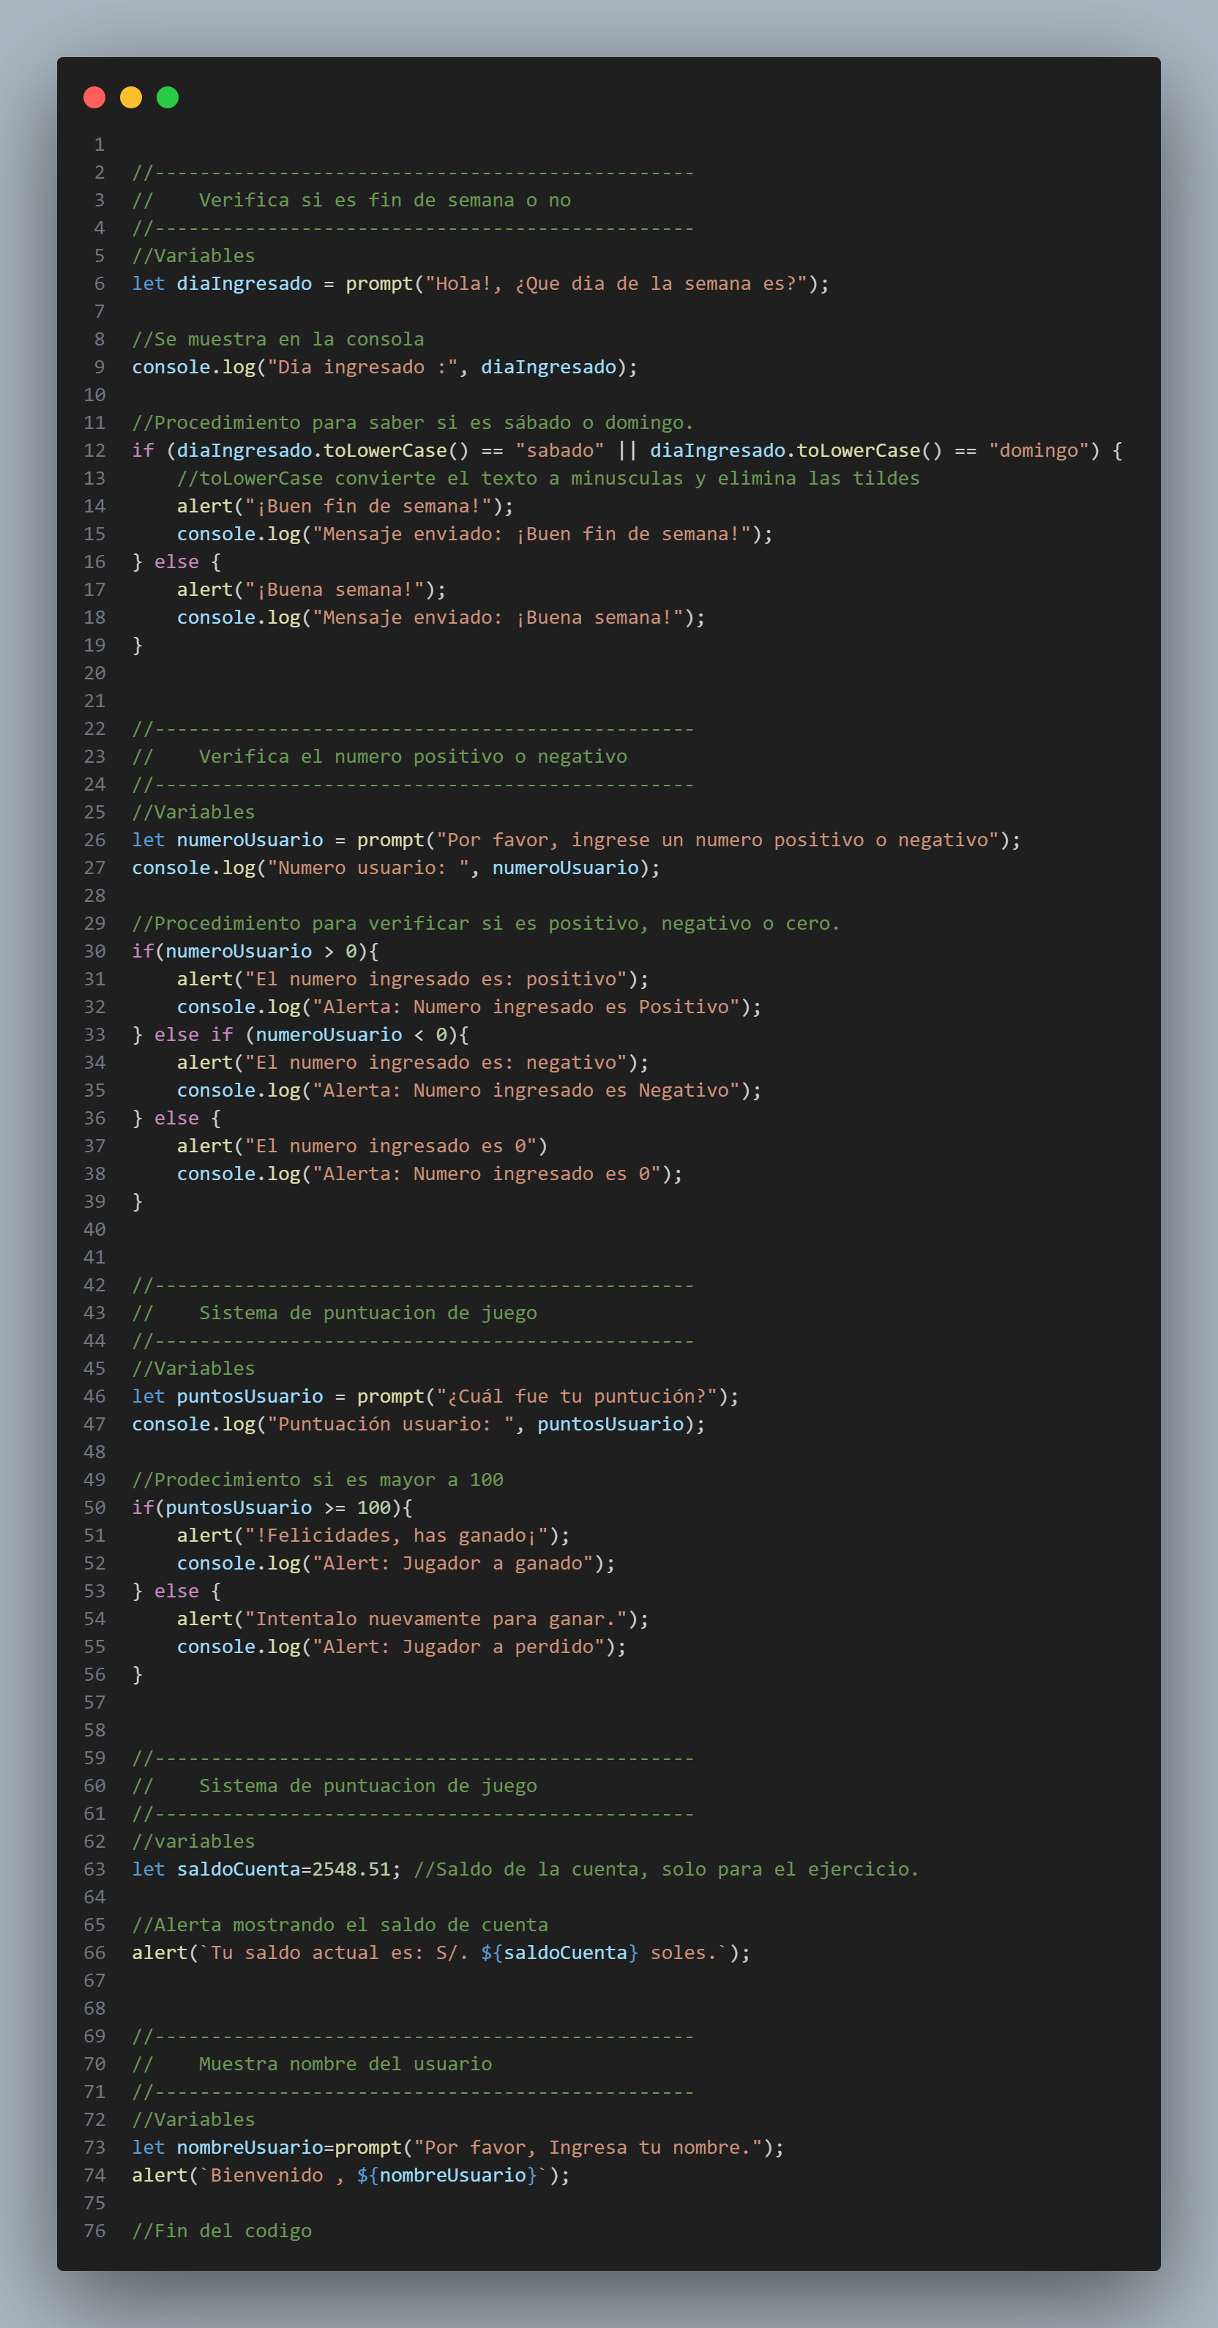Click line number 21
Viewport: 1218px width, 2328px height.
click(x=95, y=701)
